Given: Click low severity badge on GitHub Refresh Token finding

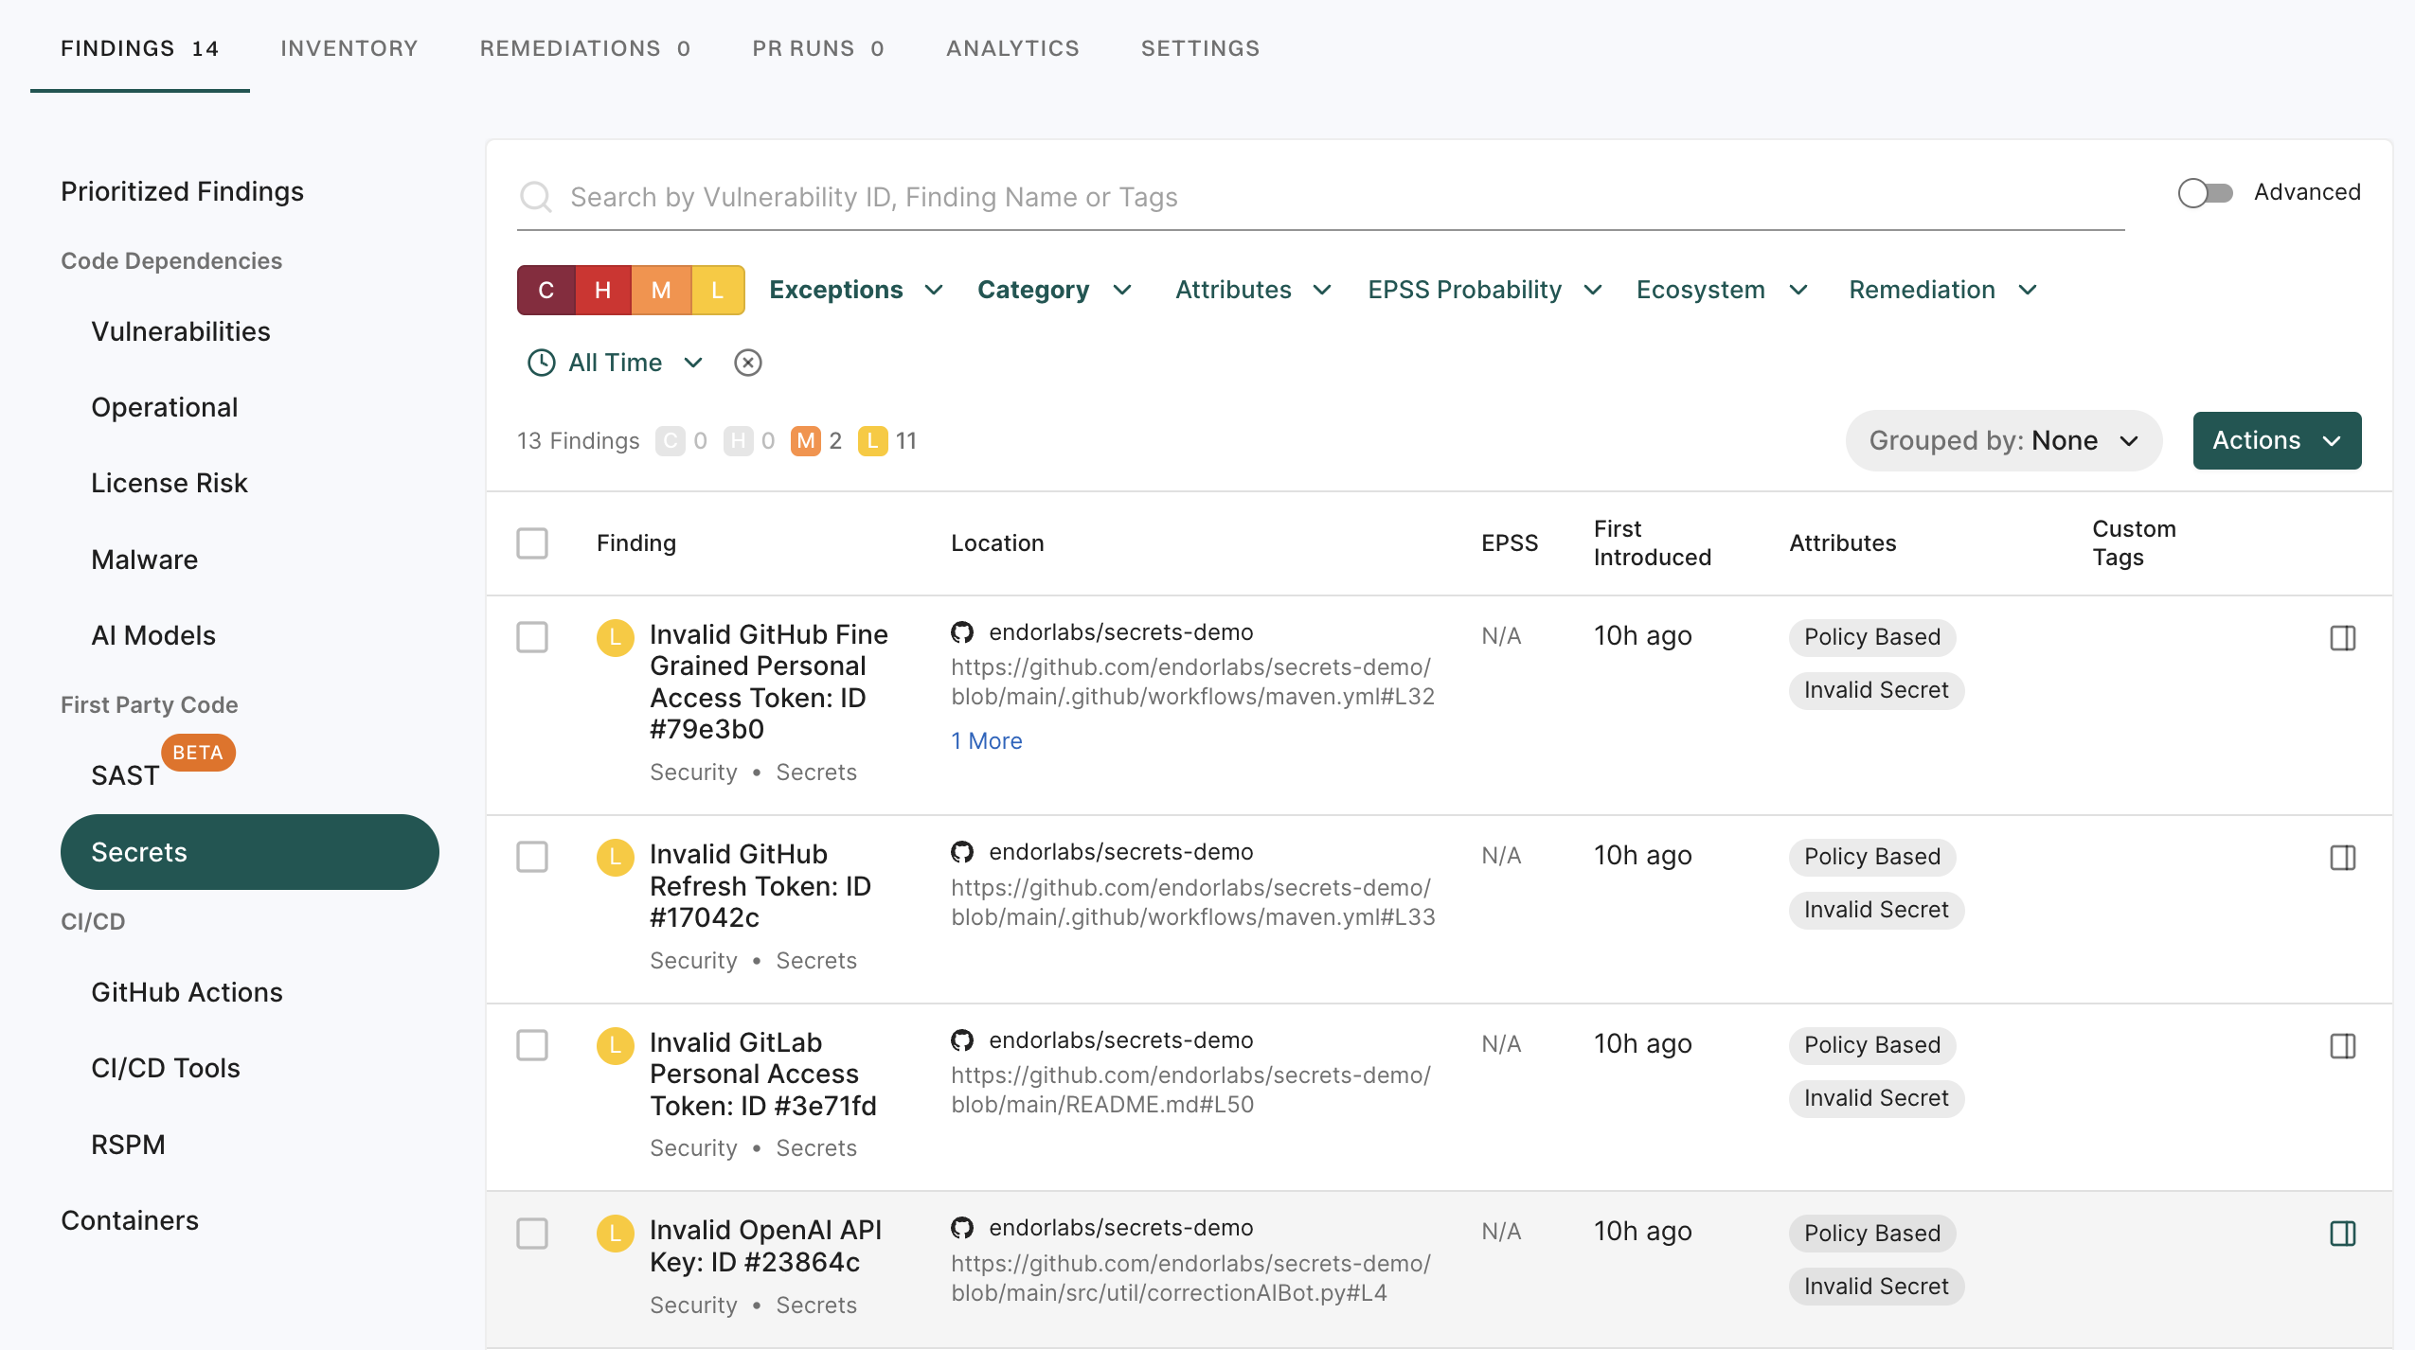Looking at the screenshot, I should [x=615, y=858].
